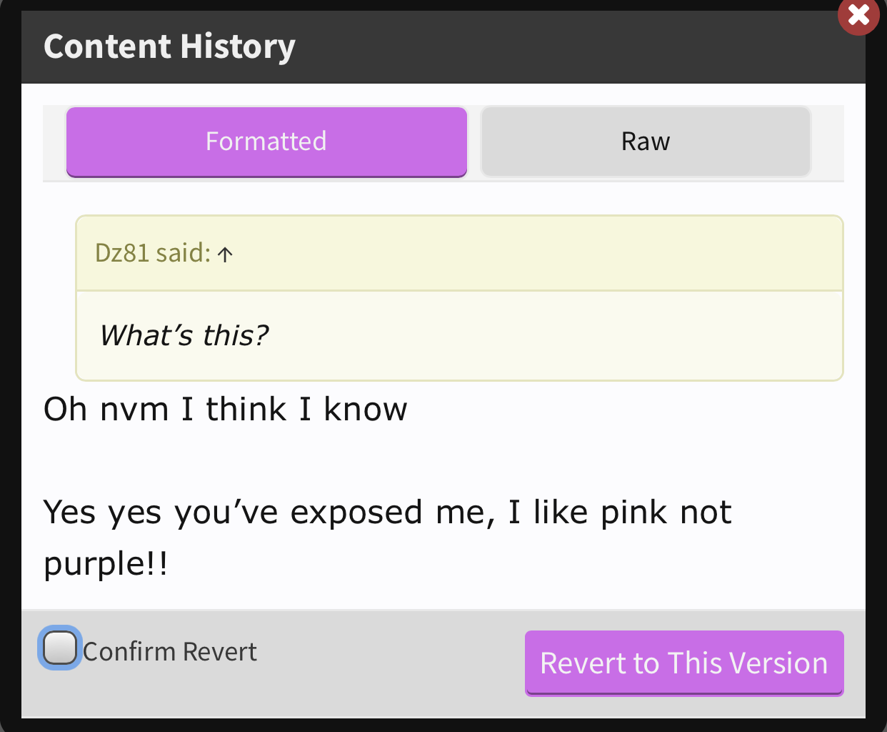Close the Content History dialog
The image size is (887, 732).
pos(858,14)
